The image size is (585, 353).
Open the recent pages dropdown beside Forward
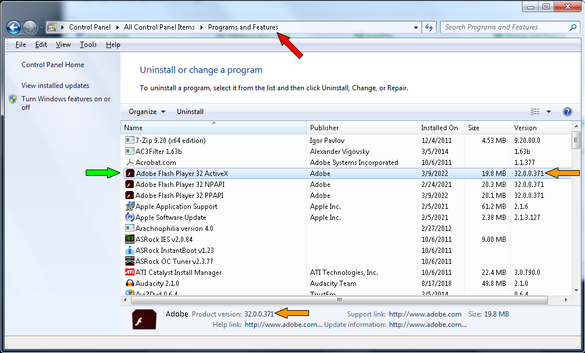(41, 28)
